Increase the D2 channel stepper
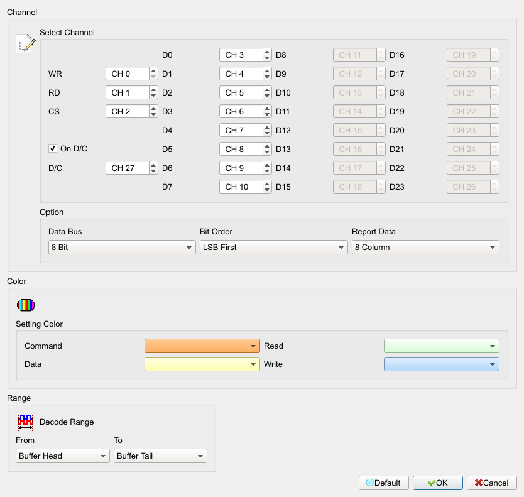 coord(267,90)
